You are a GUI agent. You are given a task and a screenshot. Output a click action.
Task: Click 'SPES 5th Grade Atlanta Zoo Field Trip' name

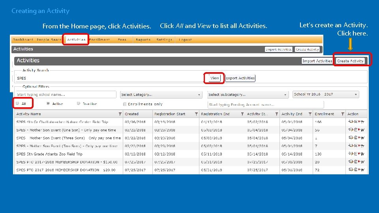(49, 154)
